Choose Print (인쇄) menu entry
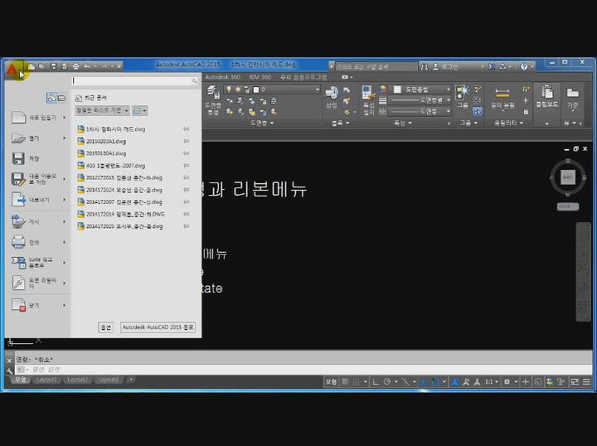 pos(38,242)
